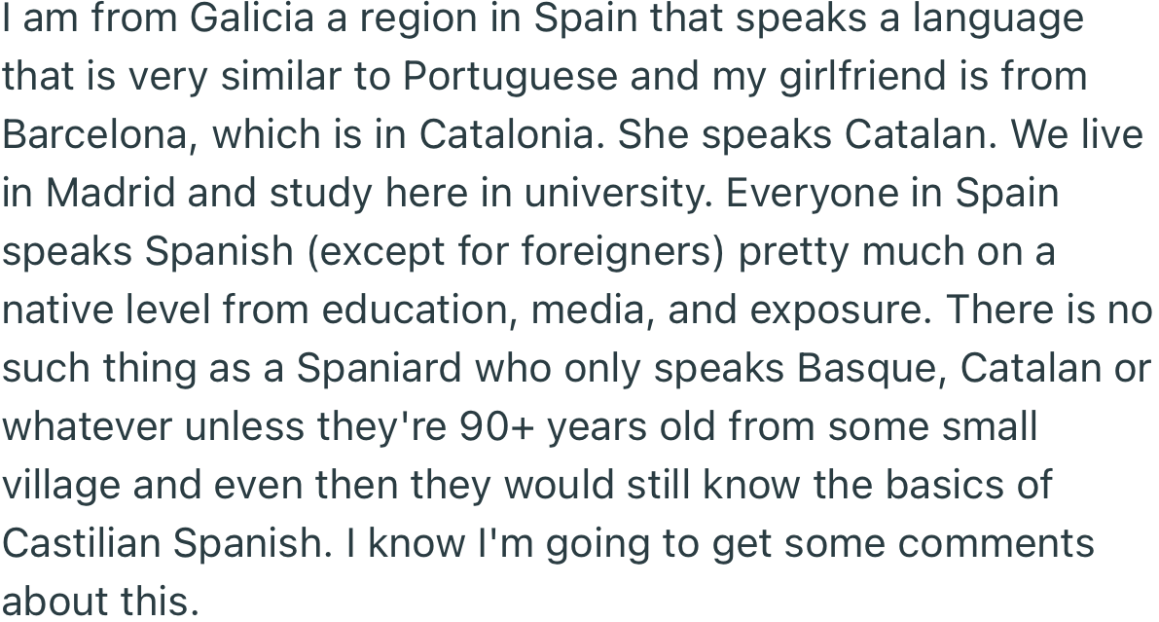Click the word "Galicia" in first line

[x=251, y=18]
